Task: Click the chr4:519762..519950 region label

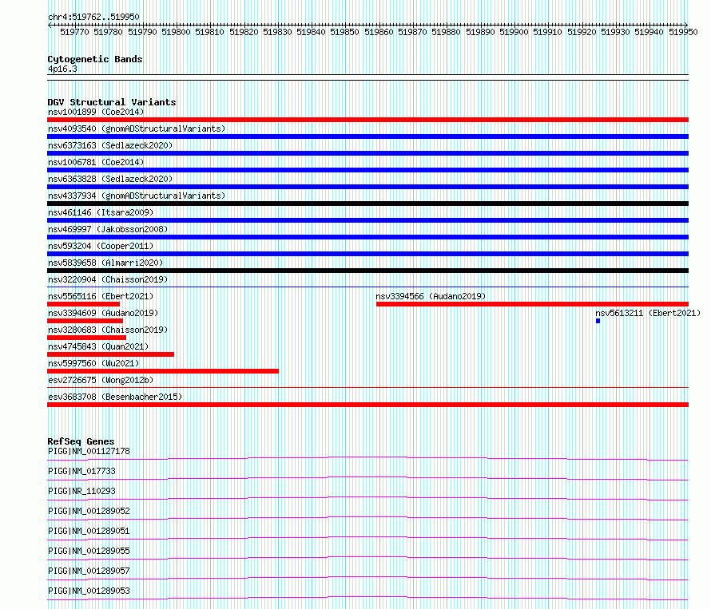Action: [x=93, y=18]
